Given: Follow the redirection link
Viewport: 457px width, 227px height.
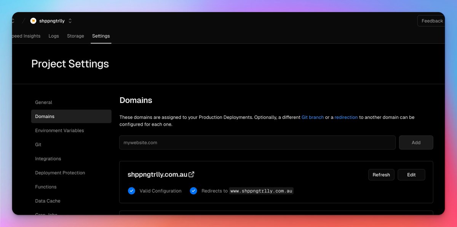Looking at the screenshot, I should tap(346, 117).
